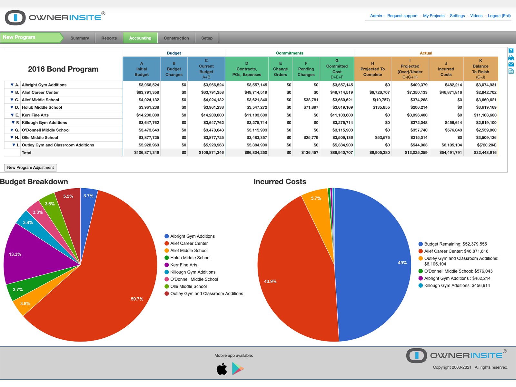516x387 pixels.
Task: Click the print icon on the right sidebar
Action: point(511,58)
